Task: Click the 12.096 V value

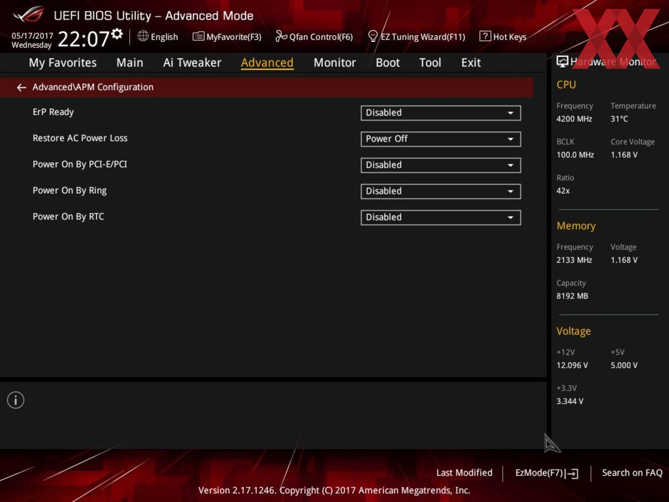Action: (572, 365)
